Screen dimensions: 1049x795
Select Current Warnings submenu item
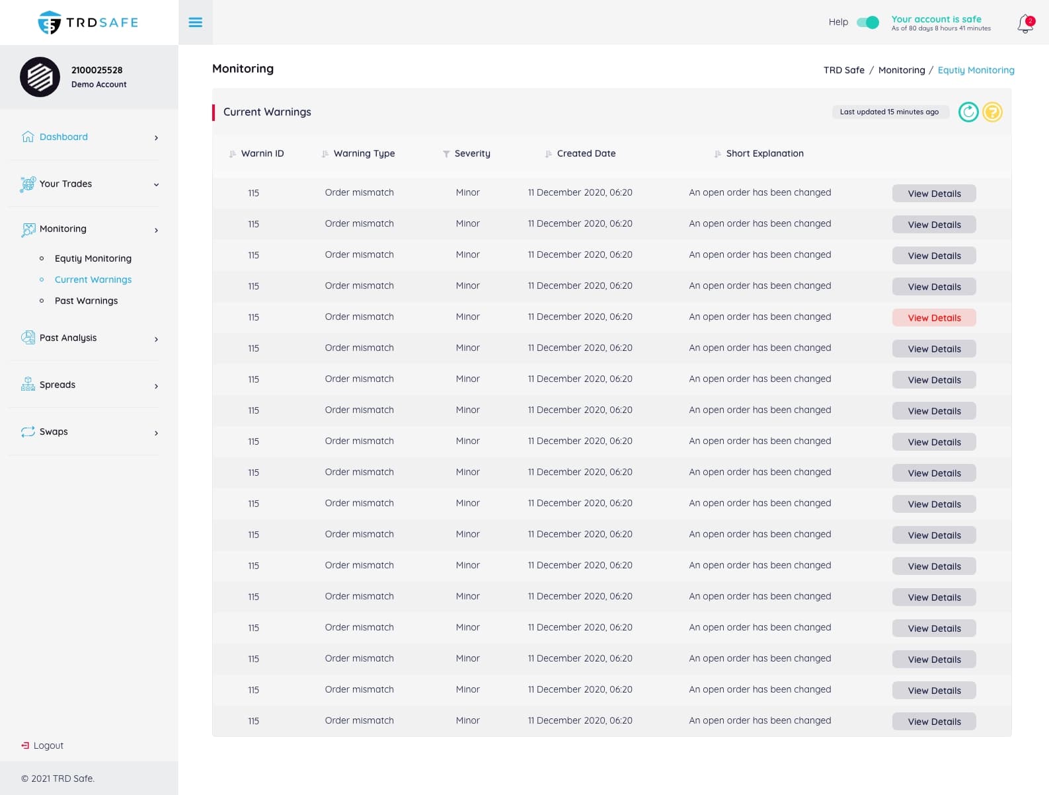(x=93, y=280)
